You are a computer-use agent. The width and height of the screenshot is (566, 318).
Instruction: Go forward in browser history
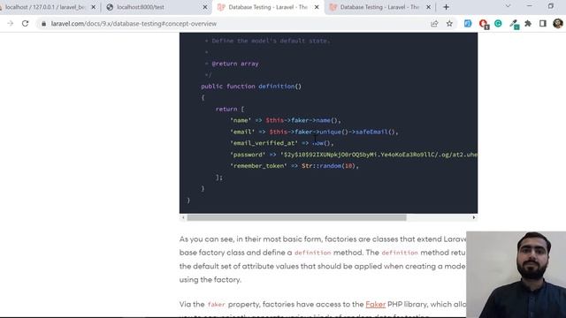click(10, 24)
